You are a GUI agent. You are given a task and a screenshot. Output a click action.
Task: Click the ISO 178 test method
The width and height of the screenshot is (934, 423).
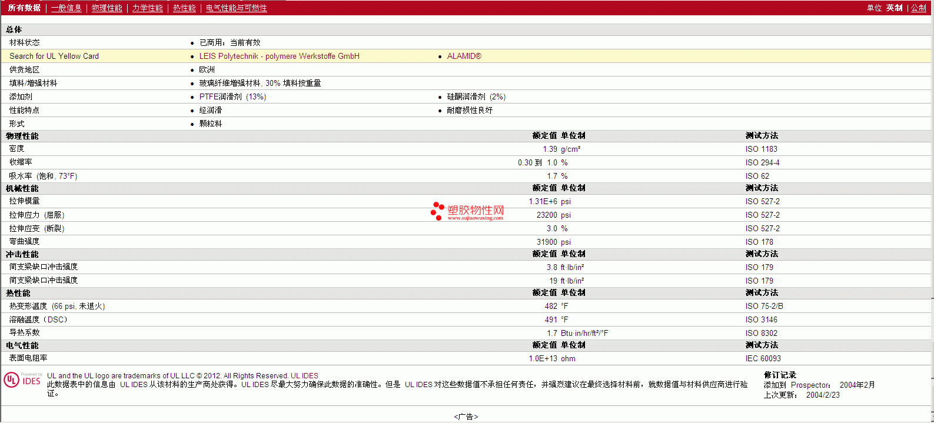tap(759, 242)
